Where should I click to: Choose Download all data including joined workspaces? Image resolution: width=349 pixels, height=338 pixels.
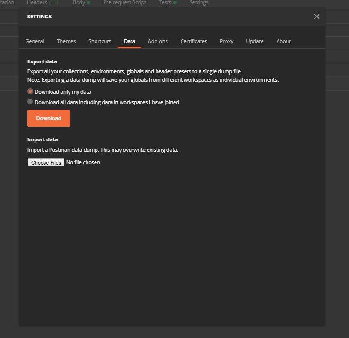pos(30,102)
